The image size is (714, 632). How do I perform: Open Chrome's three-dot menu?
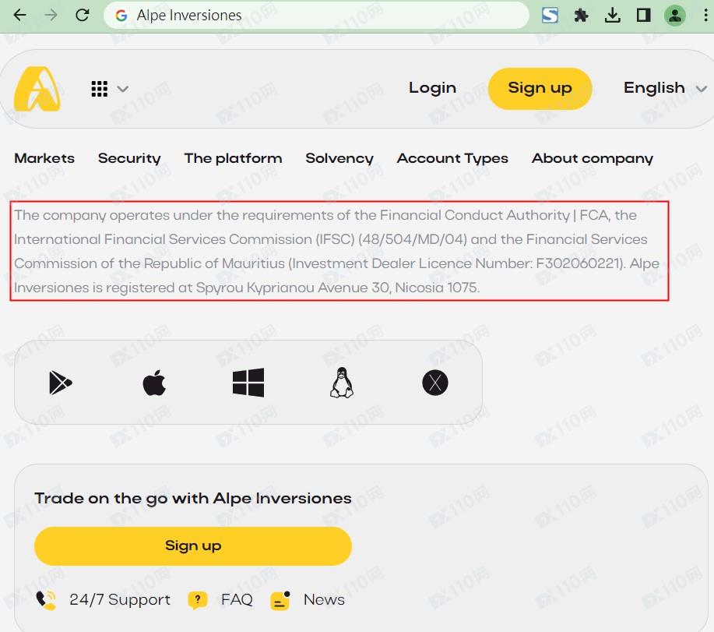[x=705, y=16]
